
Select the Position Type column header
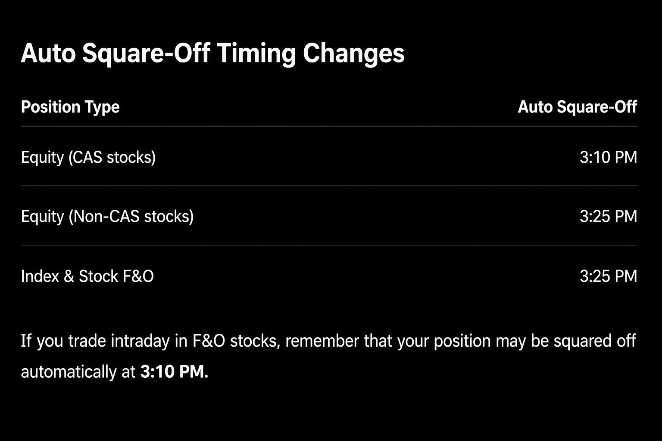pyautogui.click(x=70, y=107)
